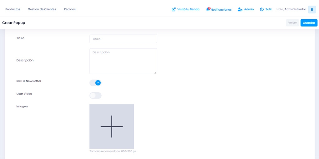Enable the Usar Video switch
Viewport: 319px width, 159px height.
pos(95,95)
